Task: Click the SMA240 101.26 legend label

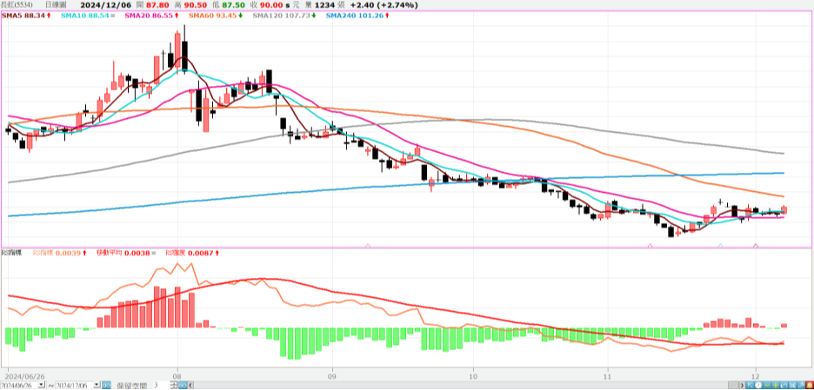Action: [357, 16]
